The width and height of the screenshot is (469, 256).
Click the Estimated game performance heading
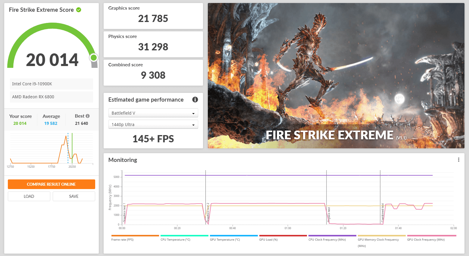pos(146,100)
